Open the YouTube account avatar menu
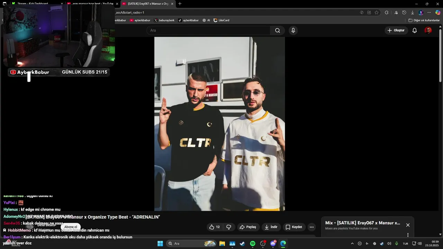Viewport: 443px width, 249px height. coord(428,30)
